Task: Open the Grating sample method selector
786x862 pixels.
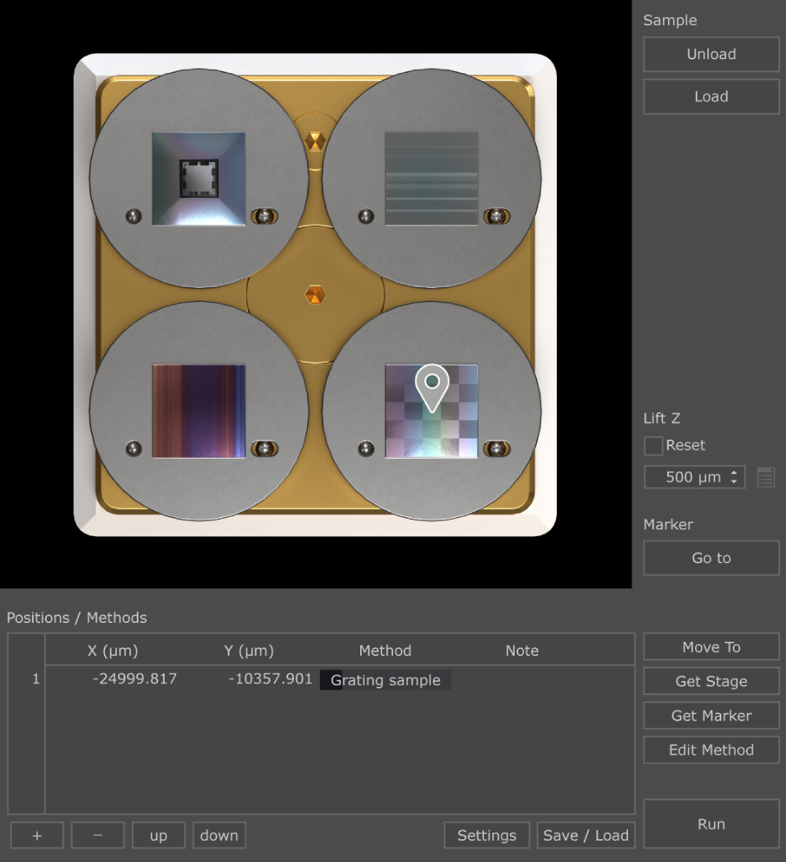Action: click(x=386, y=680)
